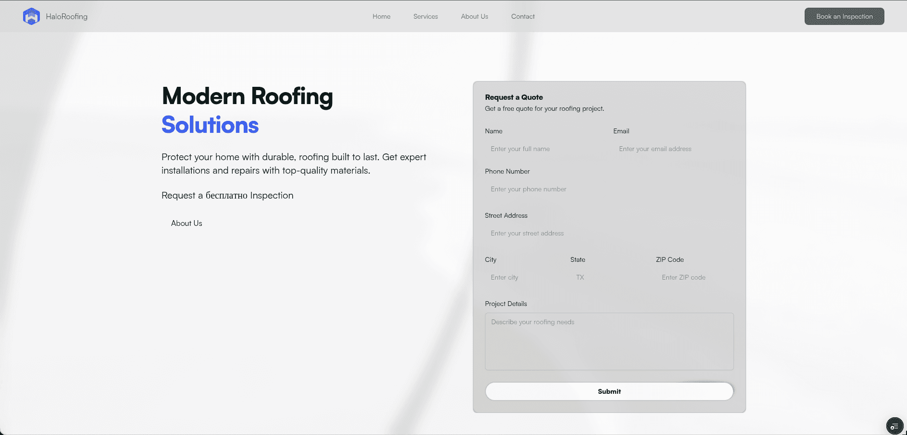Click the Book an Inspection button
This screenshot has height=435, width=907.
(844, 16)
